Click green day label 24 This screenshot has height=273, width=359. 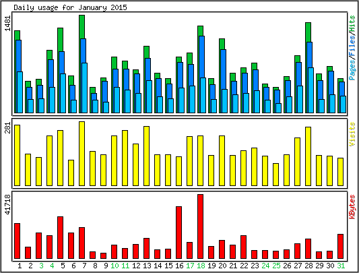[265, 266]
